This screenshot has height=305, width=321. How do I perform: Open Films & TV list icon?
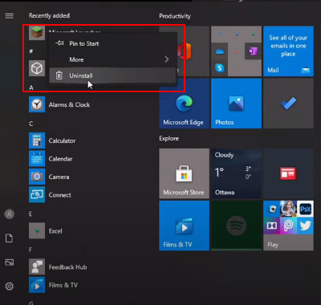tap(37, 285)
